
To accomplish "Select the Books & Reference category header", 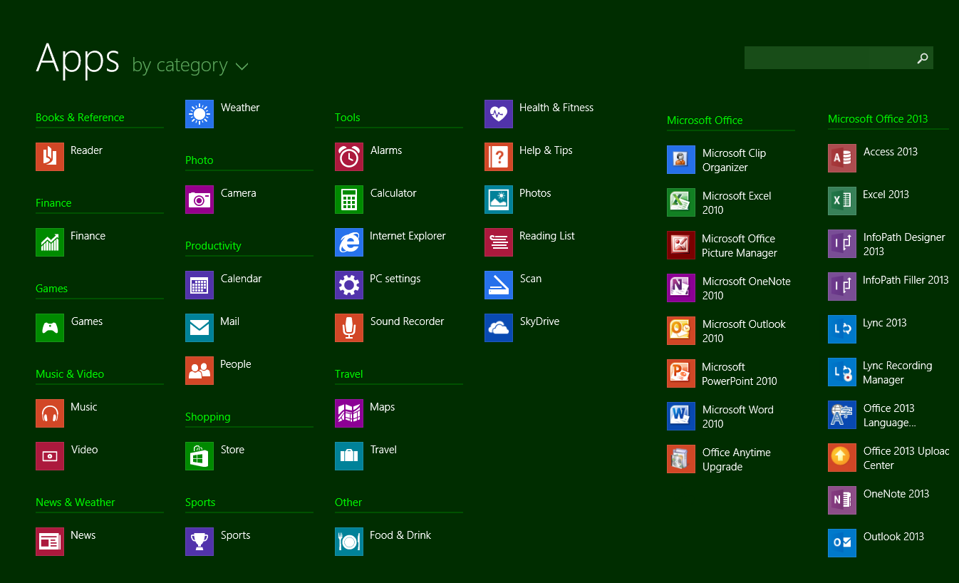I will point(80,118).
